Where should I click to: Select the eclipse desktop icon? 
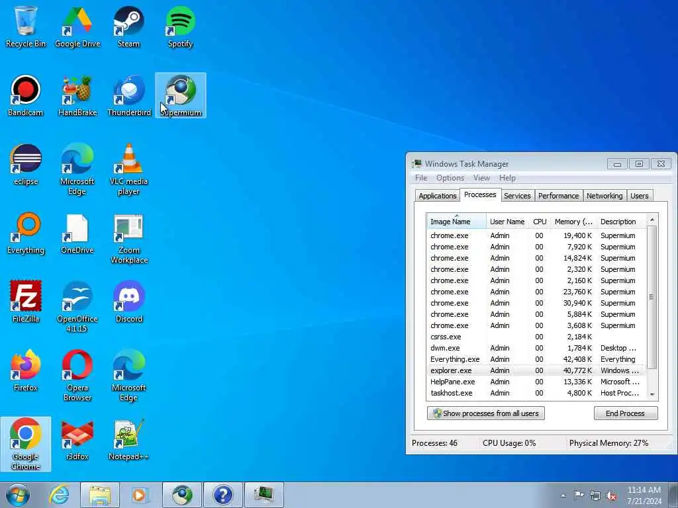click(x=26, y=165)
